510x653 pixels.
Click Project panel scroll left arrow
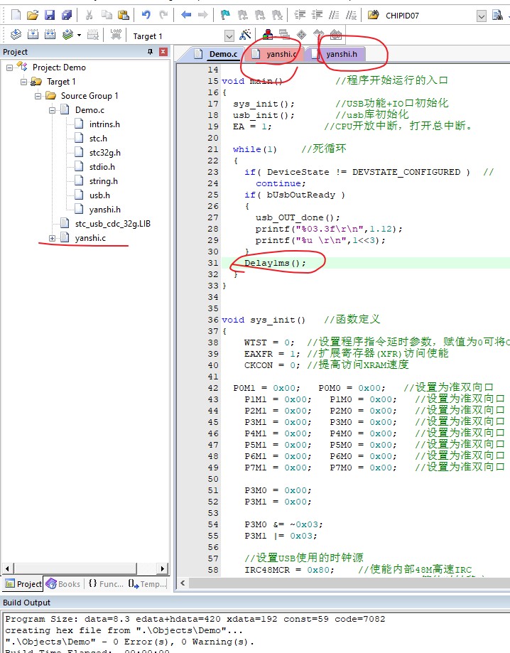coord(7,568)
